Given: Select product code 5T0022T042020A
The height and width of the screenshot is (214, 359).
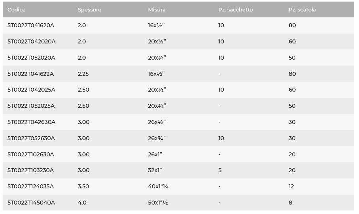Looking at the screenshot, I should click(x=31, y=41).
